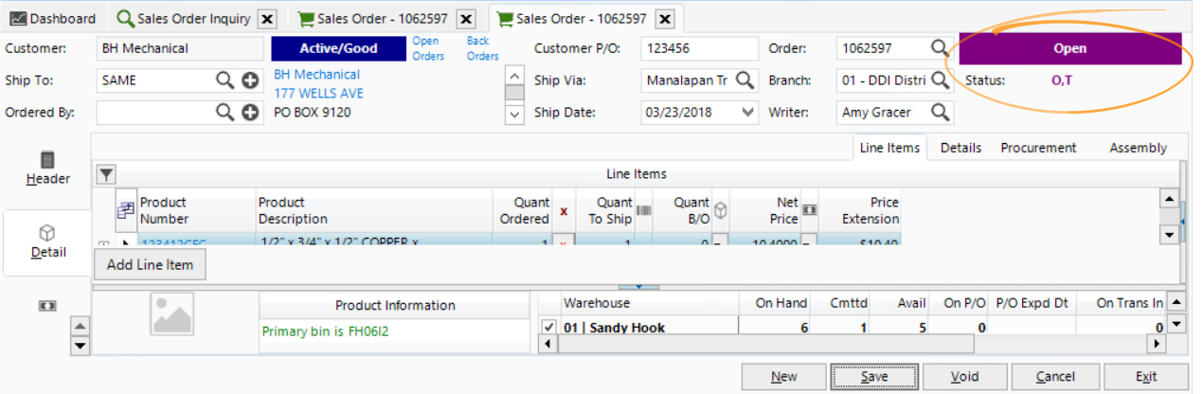The width and height of the screenshot is (1203, 394).
Task: Click the splitter collapse arrow above warehouse grid
Action: (x=638, y=285)
